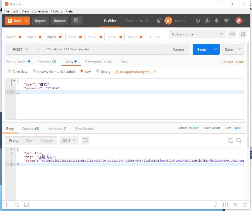
Task: Open response Headers (4) tab
Action: (57, 129)
